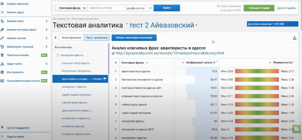Click Все кластеры heading in cluster list
302x140 pixels.
tap(63, 47)
